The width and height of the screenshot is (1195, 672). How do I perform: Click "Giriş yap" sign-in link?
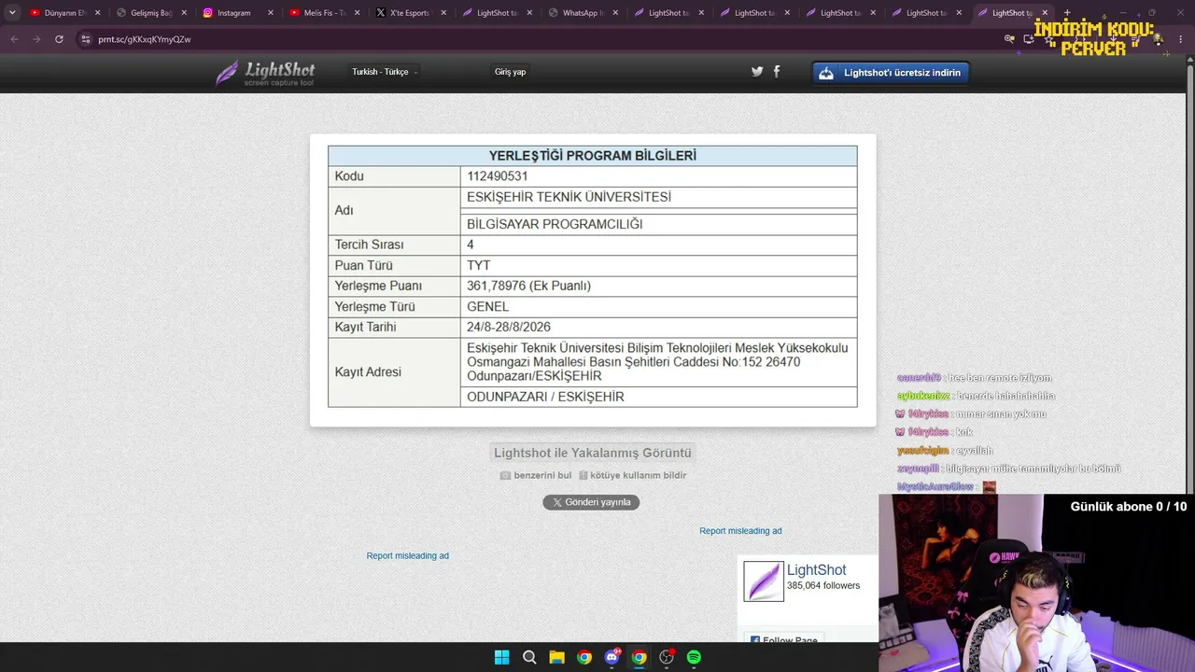(510, 72)
